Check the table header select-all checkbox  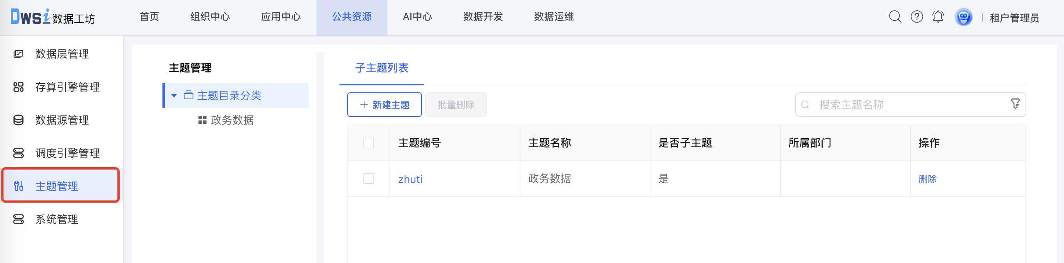point(369,142)
